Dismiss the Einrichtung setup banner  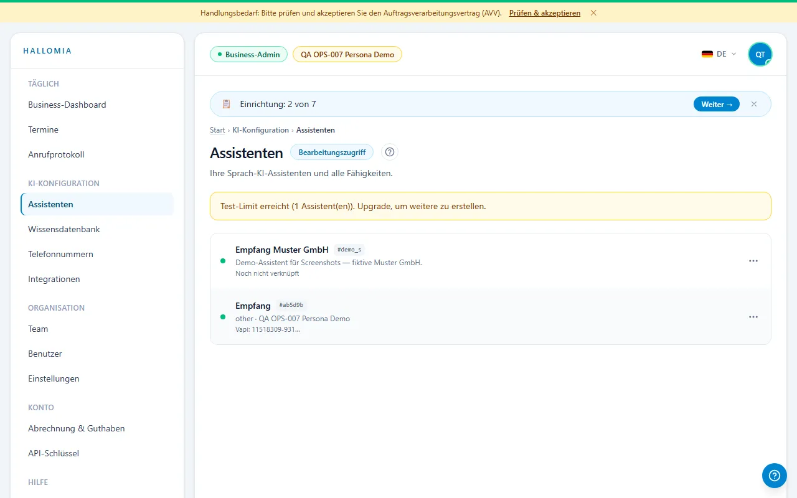point(754,104)
